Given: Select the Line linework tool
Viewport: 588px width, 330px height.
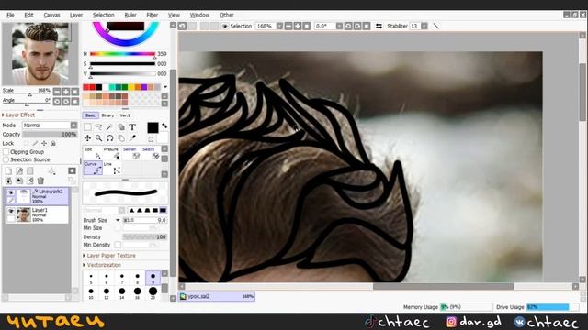Looking at the screenshot, I should (x=112, y=169).
